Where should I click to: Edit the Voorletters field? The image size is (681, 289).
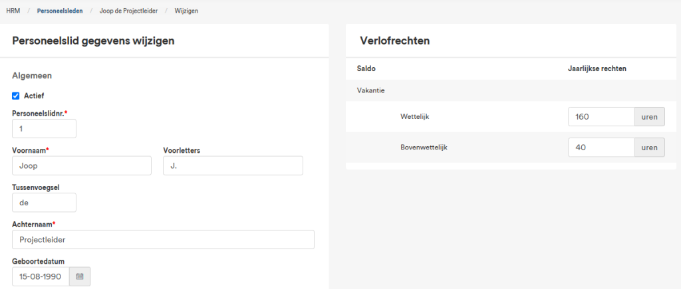click(x=233, y=166)
